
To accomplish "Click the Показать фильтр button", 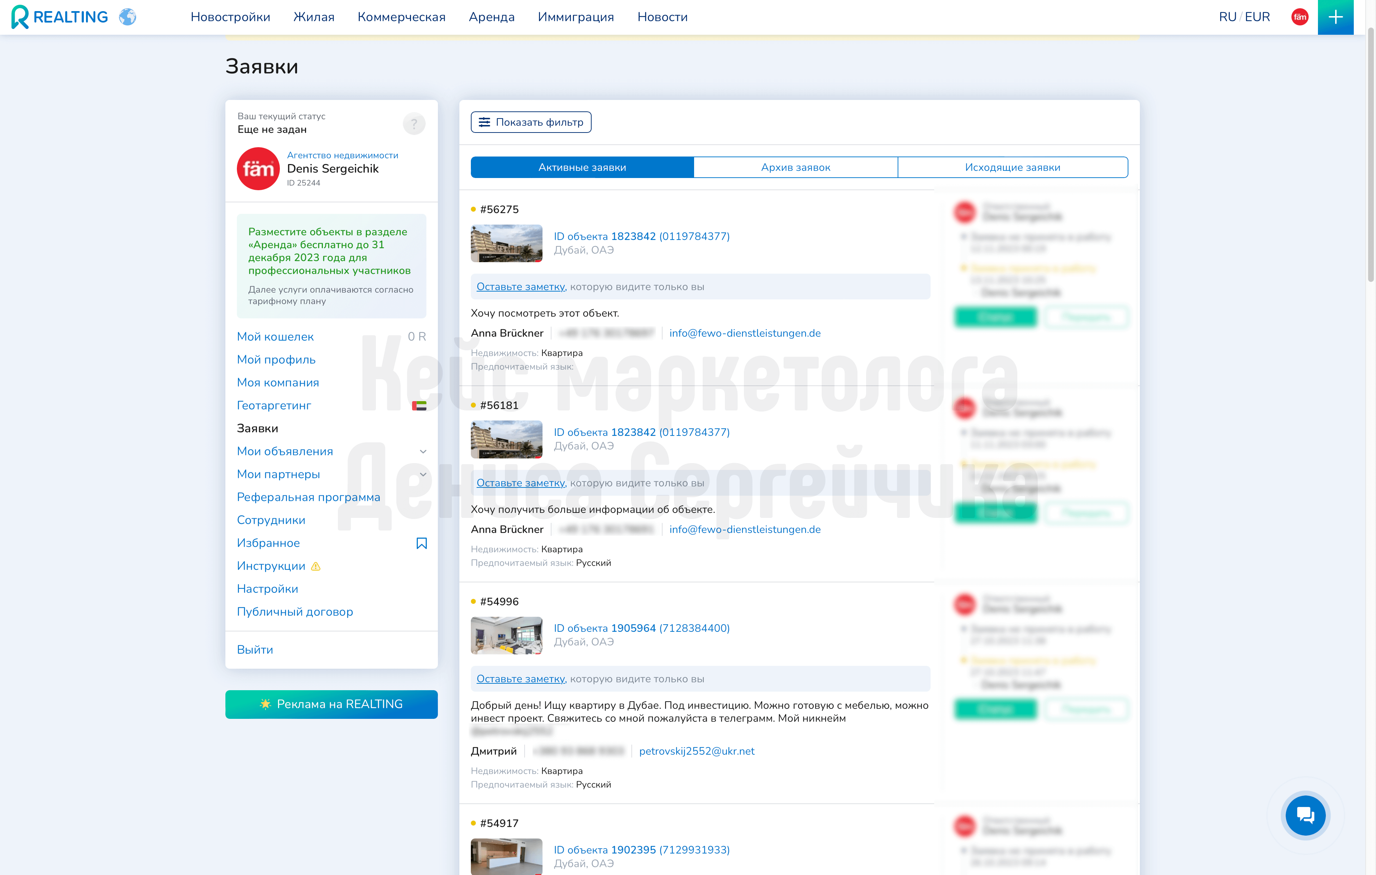I will [531, 122].
